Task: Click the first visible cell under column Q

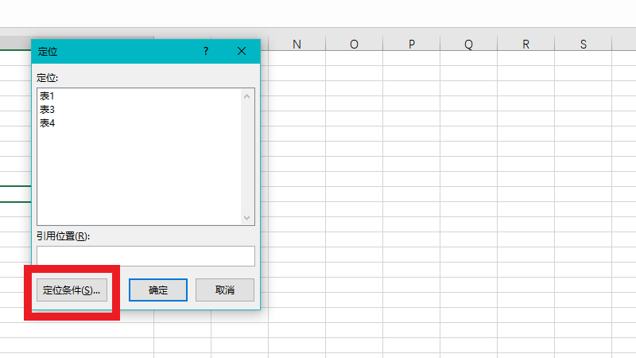Action: click(468, 58)
